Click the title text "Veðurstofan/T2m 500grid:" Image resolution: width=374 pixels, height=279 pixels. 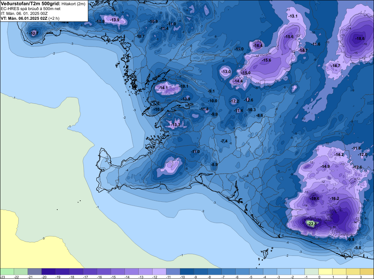tap(31, 4)
